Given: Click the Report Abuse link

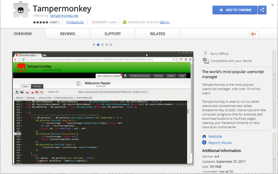Looking at the screenshot, I should [x=220, y=143].
